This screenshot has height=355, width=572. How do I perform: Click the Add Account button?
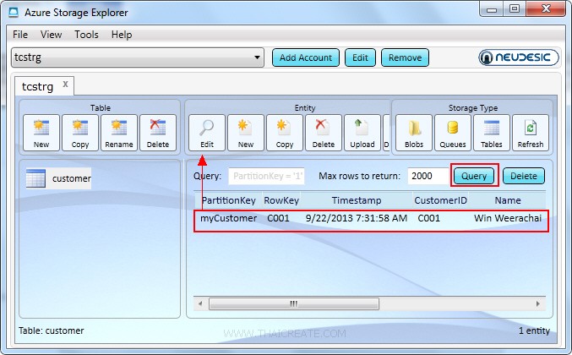[x=306, y=57]
